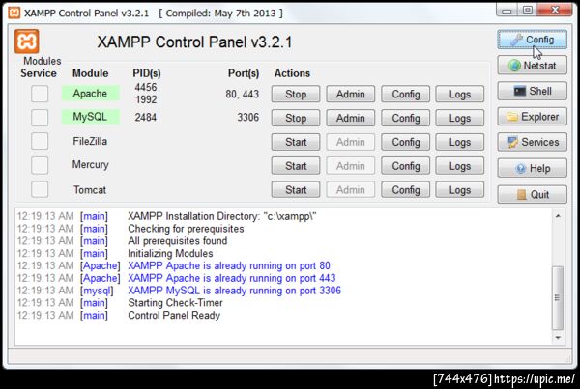This screenshot has width=580, height=389.
Task: Click log line 'Control Panel Ready'
Action: pyautogui.click(x=174, y=315)
